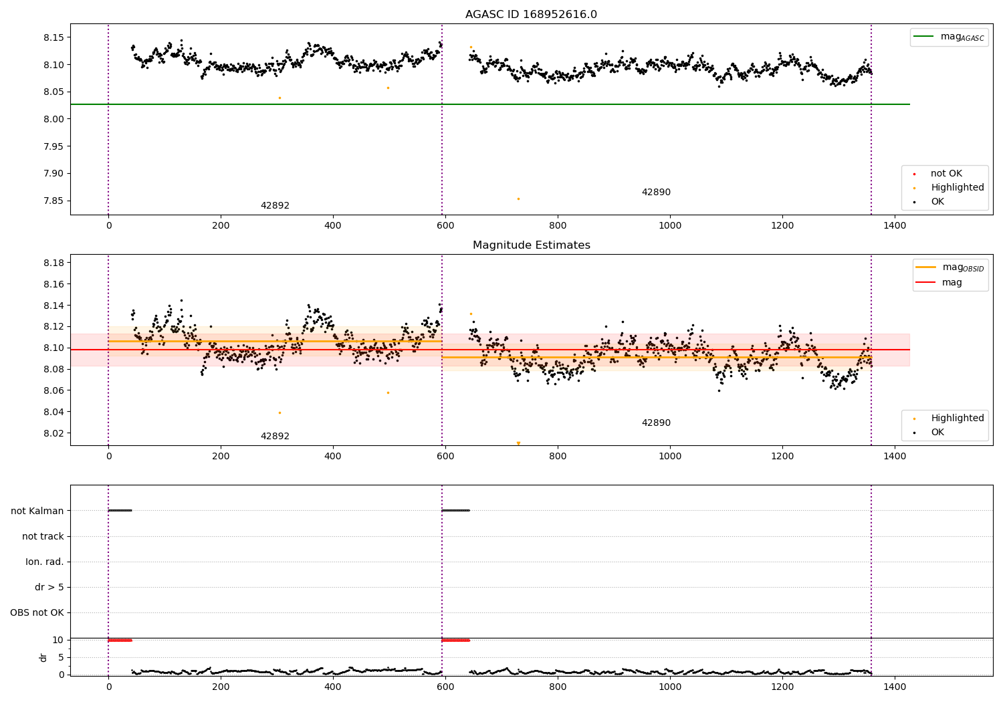Click the 'not Kalman' y-axis label
The height and width of the screenshot is (702, 1003).
pyautogui.click(x=37, y=511)
